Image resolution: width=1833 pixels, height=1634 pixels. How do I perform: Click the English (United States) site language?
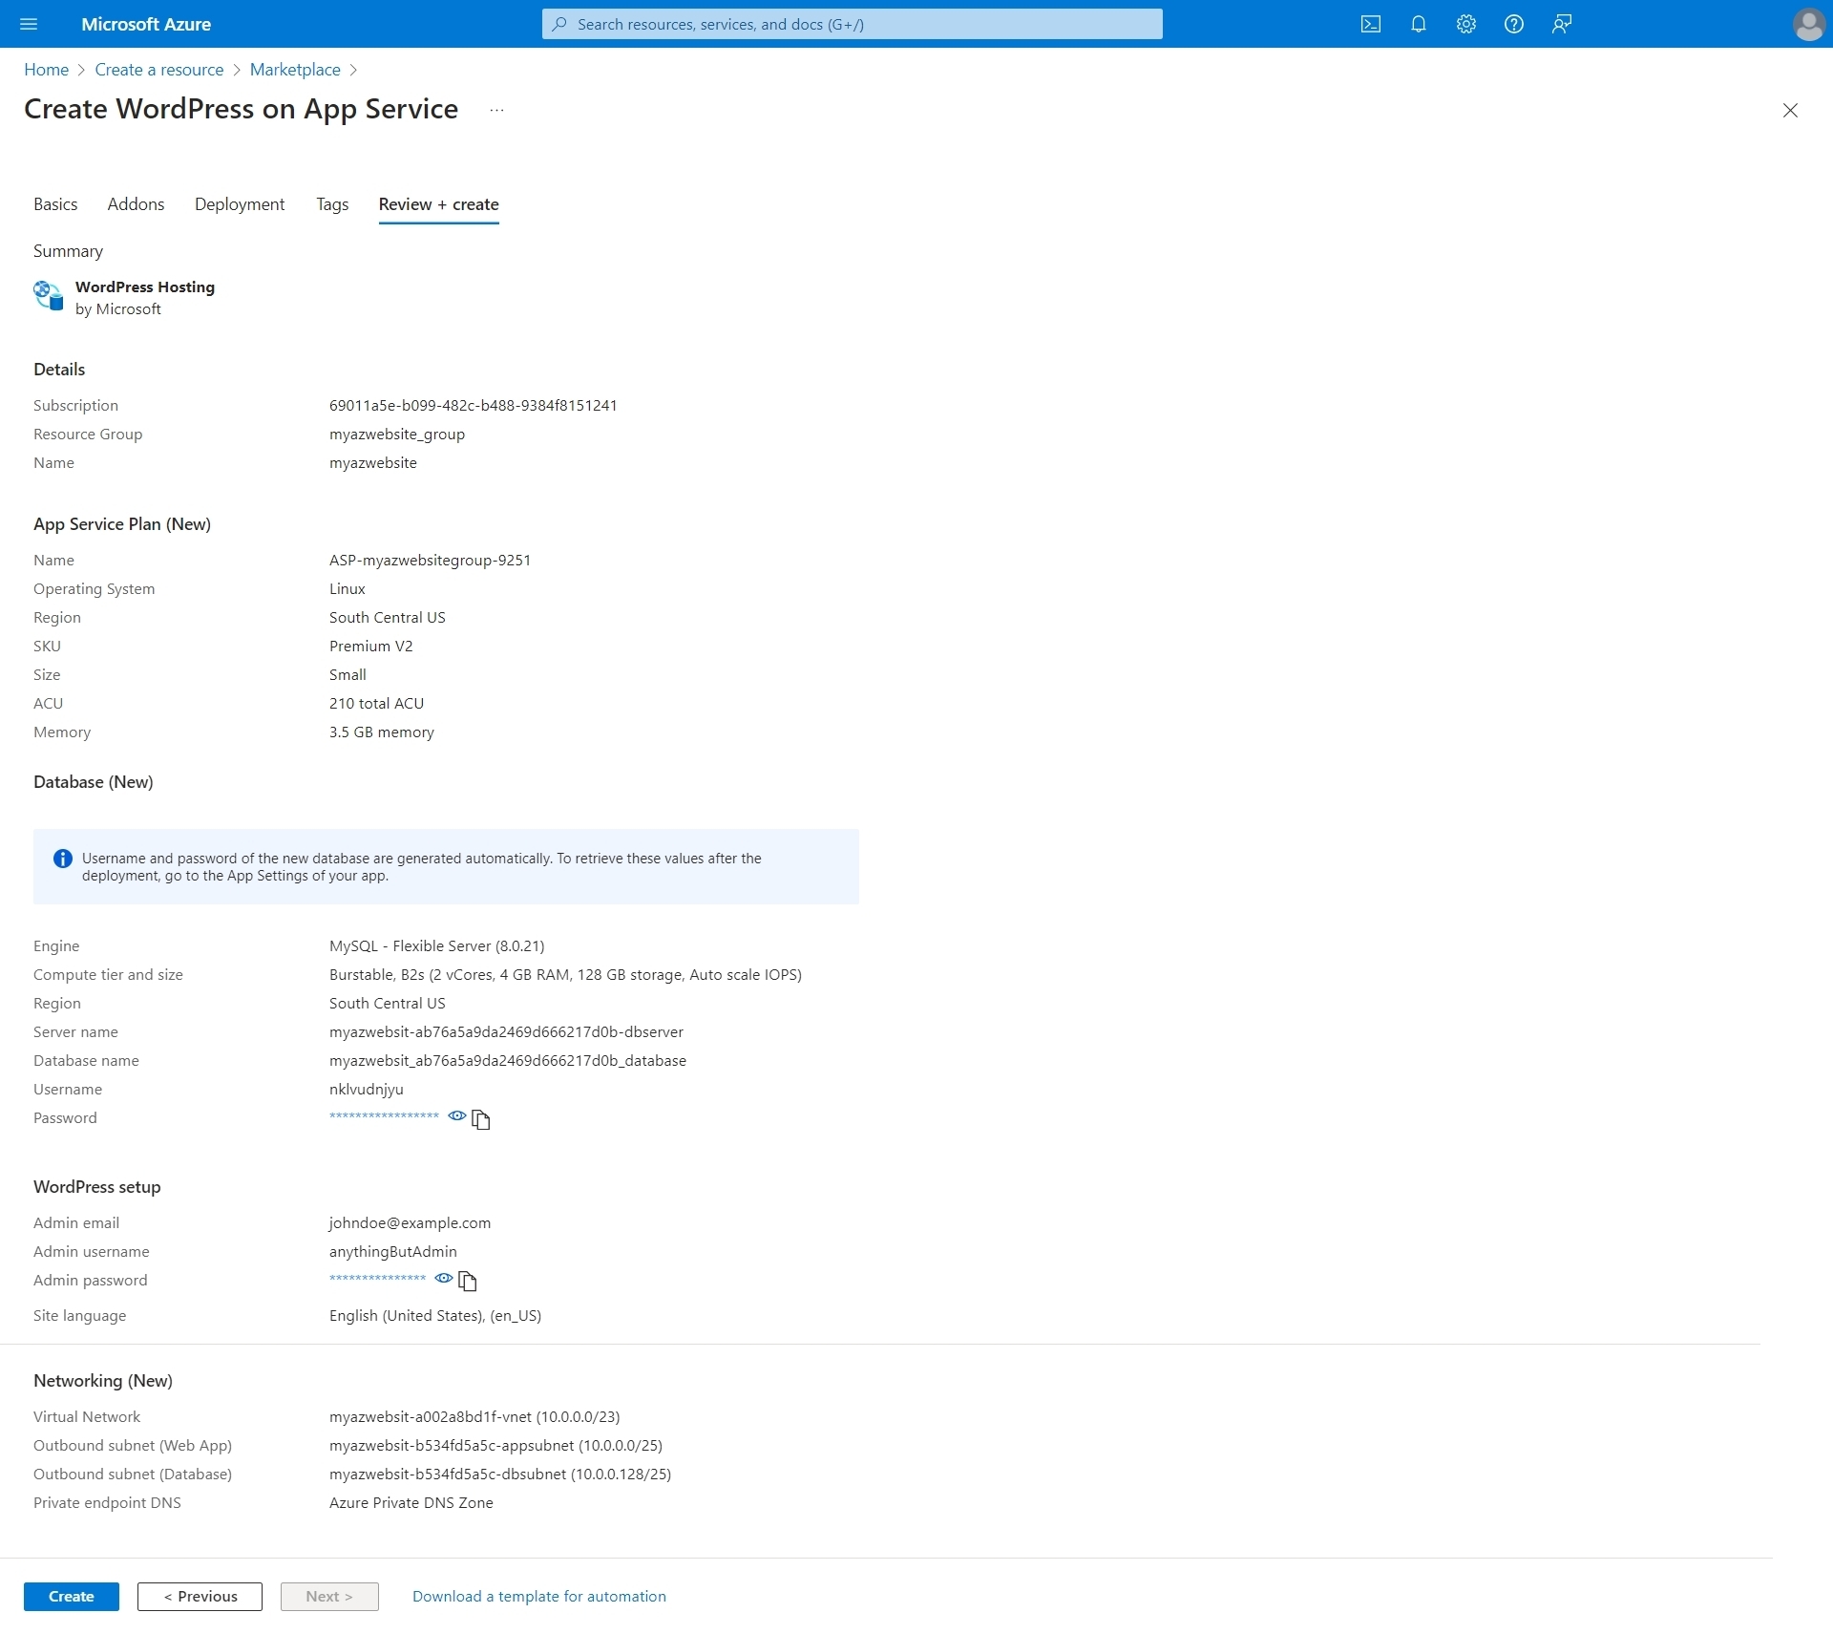point(435,1316)
